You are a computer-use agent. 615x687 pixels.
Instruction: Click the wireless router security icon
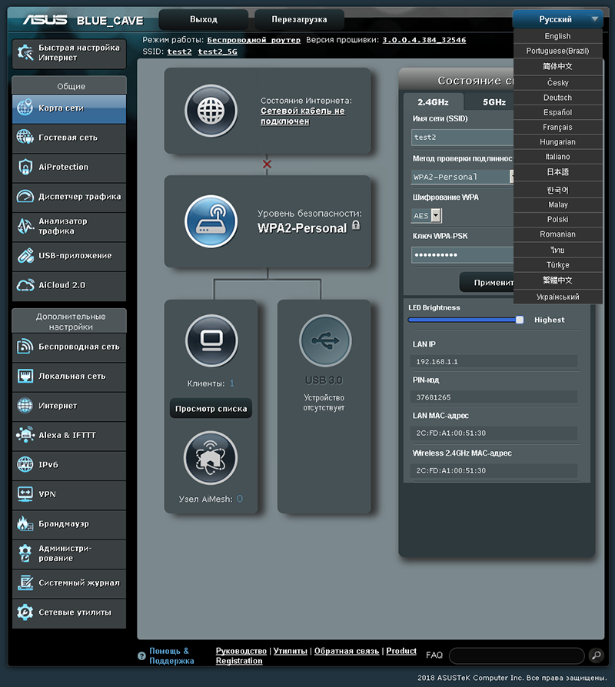[211, 221]
